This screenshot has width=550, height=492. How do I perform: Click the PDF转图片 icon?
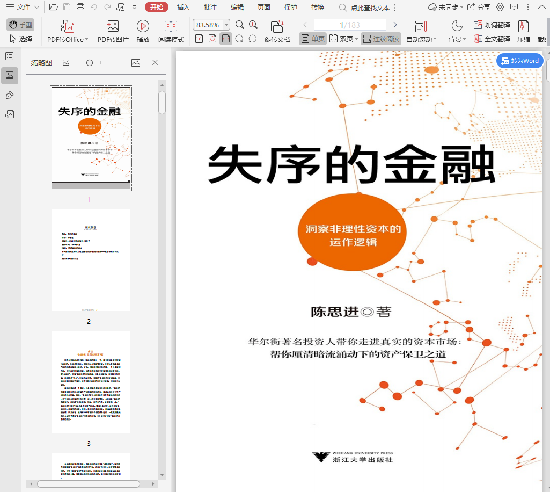point(113,26)
